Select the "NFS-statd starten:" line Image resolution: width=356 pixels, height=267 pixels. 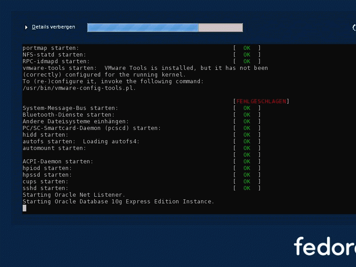pos(54,55)
